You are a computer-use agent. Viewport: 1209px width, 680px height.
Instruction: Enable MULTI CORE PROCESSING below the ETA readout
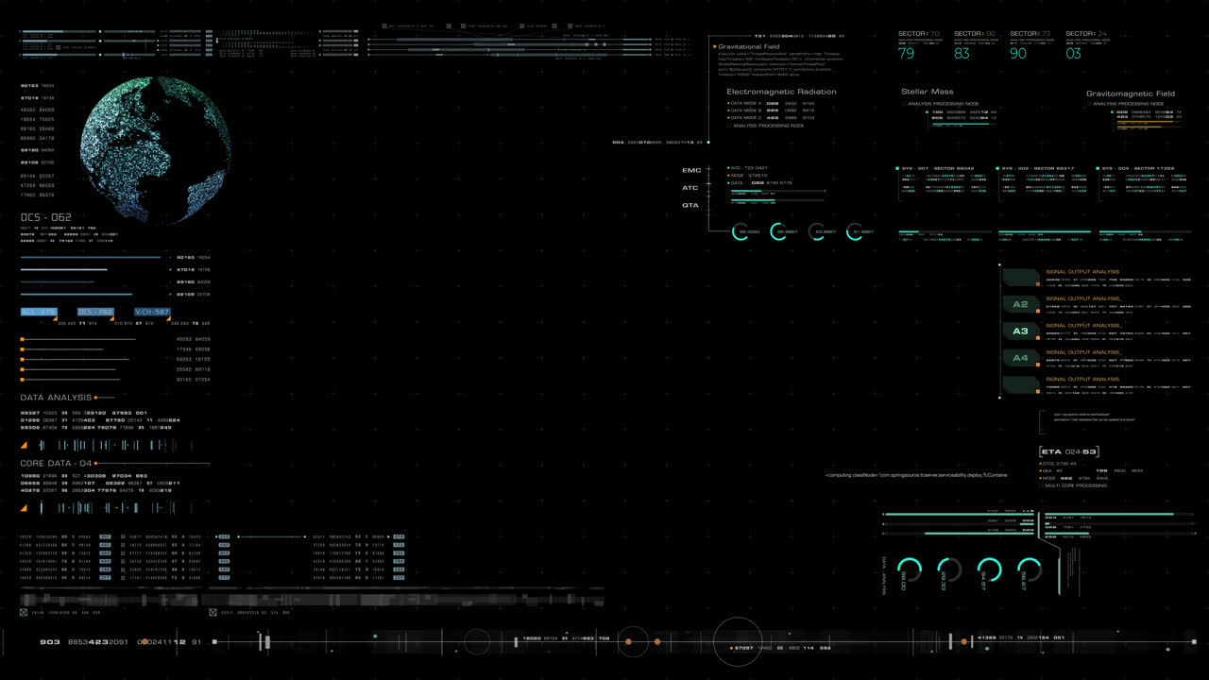click(x=1042, y=485)
